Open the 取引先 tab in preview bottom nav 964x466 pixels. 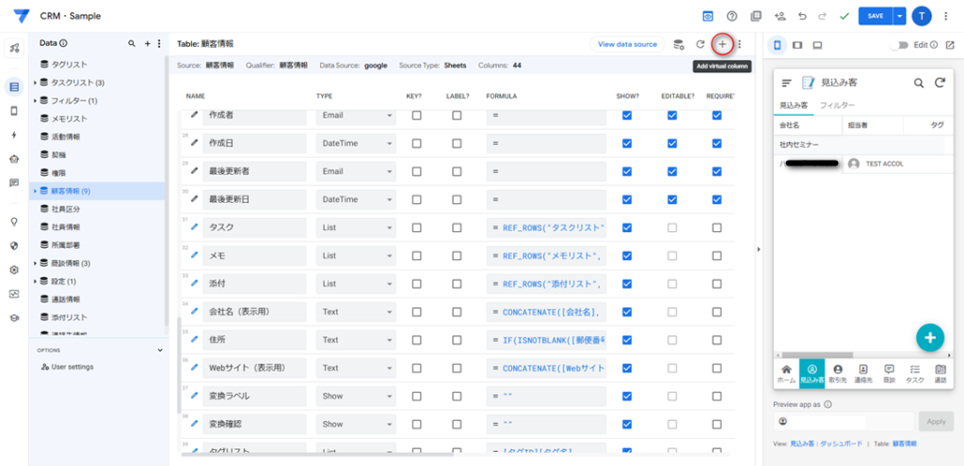[x=838, y=374]
